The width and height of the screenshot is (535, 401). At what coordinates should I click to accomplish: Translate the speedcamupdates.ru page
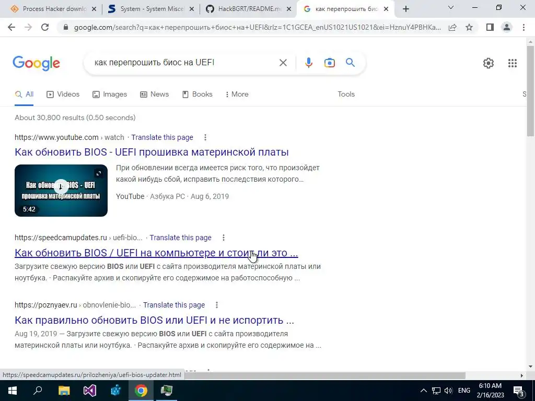180,238
